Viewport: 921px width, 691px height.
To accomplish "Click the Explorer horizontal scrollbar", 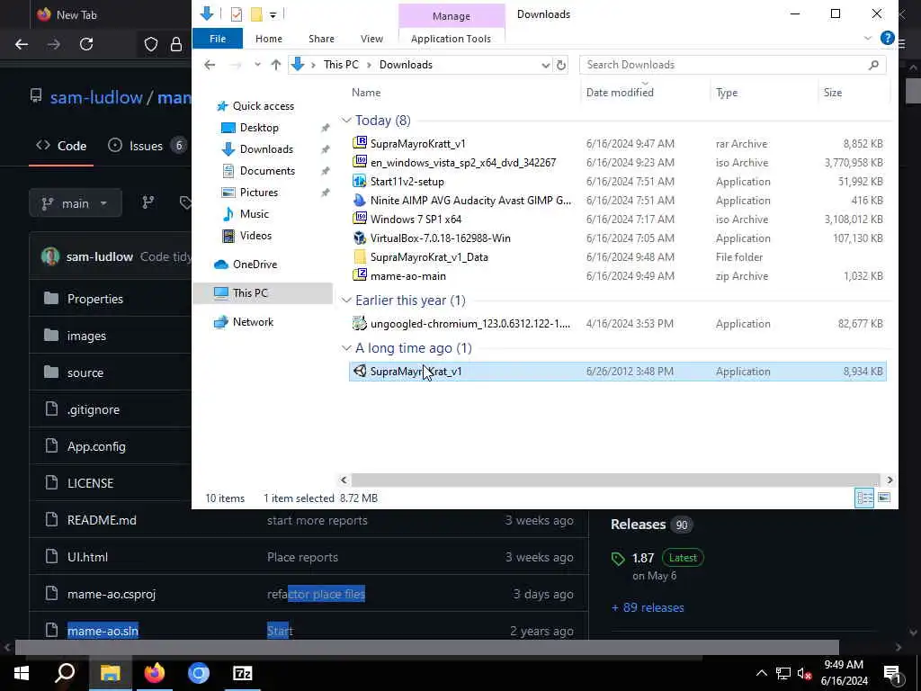I will (x=615, y=480).
